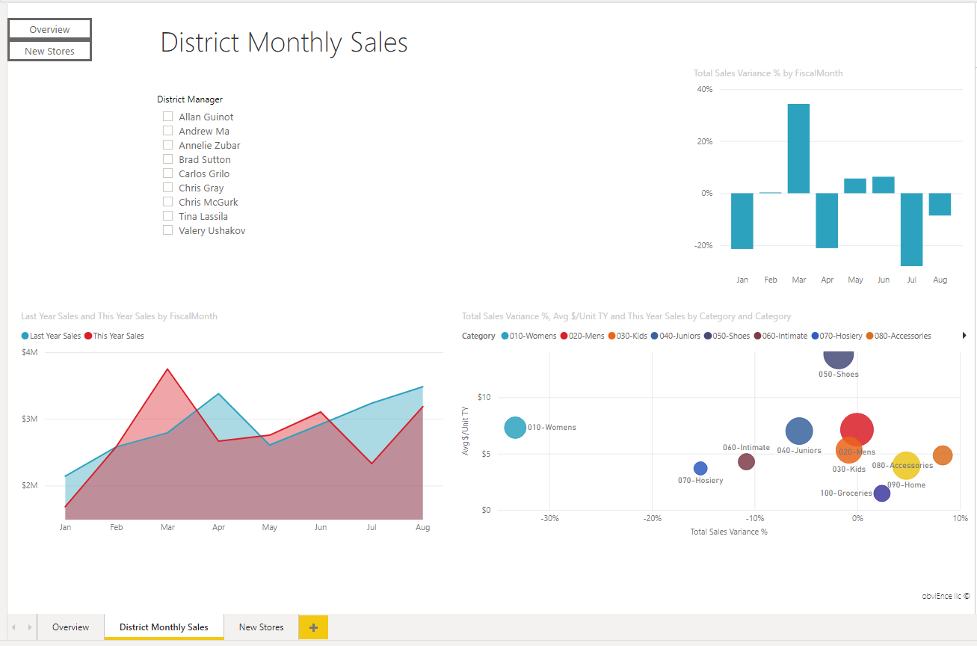Select 040-Juniors in the scatter legend
Viewport: 977px width, 646px height.
(676, 336)
